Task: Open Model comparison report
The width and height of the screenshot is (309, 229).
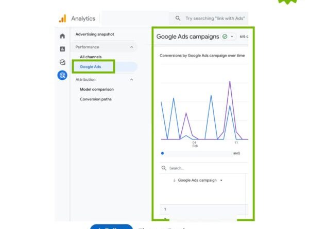Action: pyautogui.click(x=97, y=90)
